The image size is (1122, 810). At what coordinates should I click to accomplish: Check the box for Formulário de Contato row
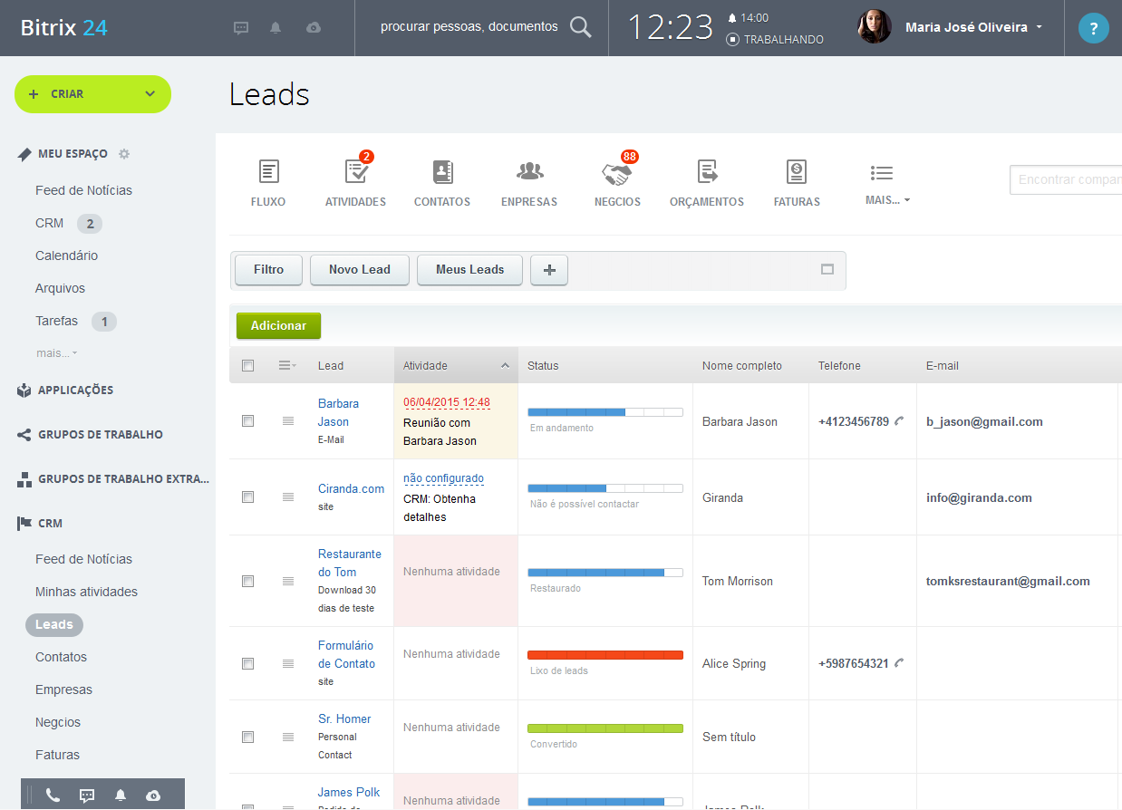point(247,664)
